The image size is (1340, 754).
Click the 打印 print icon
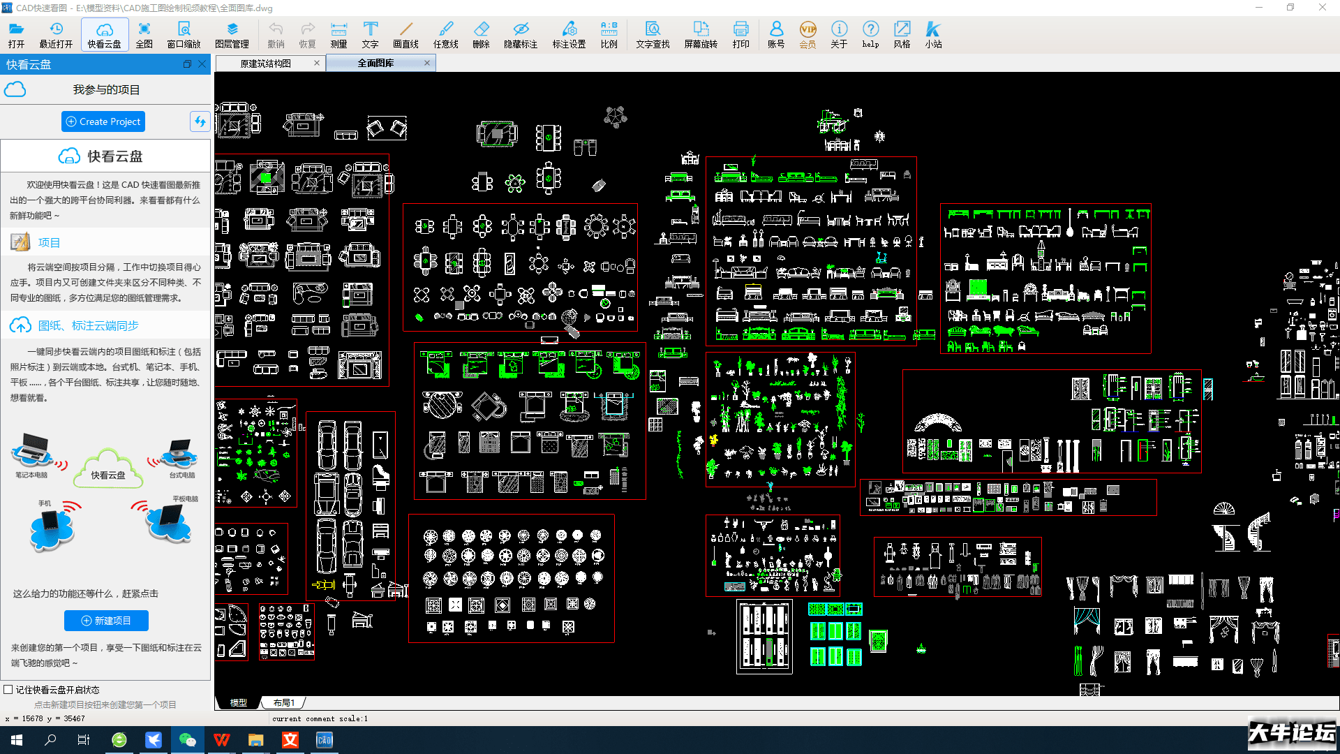pos(740,34)
